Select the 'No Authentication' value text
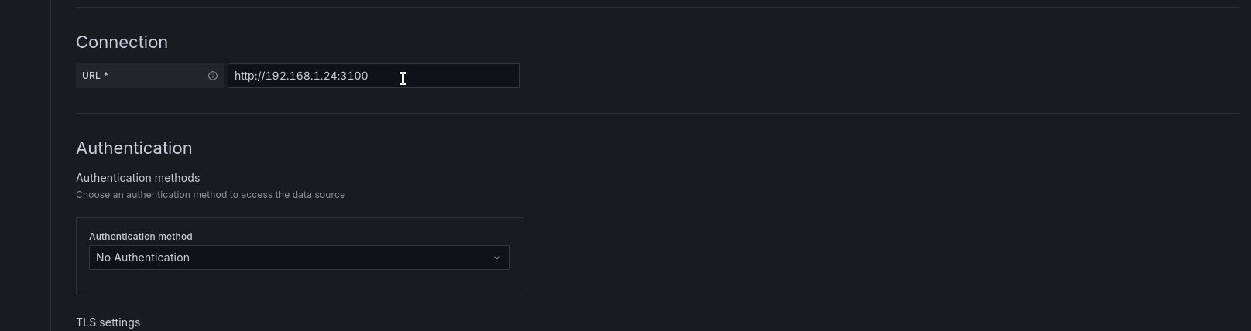The image size is (1251, 331). (x=142, y=258)
